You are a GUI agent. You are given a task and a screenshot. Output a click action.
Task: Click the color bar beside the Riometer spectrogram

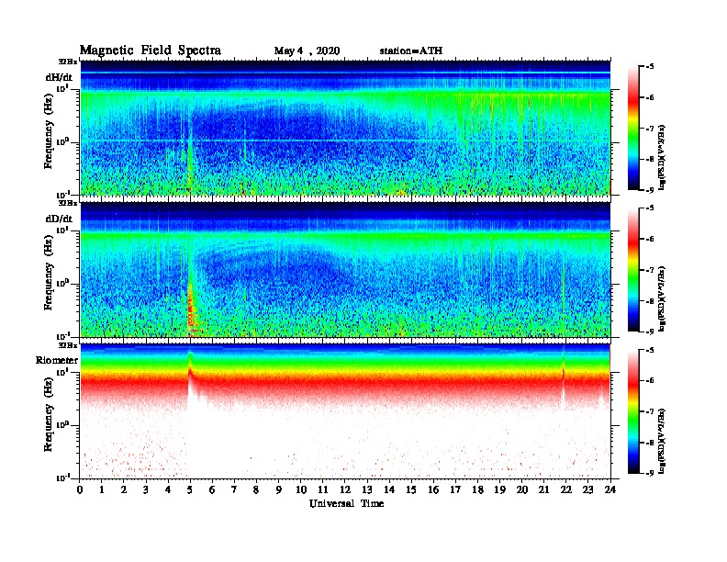[x=633, y=411]
